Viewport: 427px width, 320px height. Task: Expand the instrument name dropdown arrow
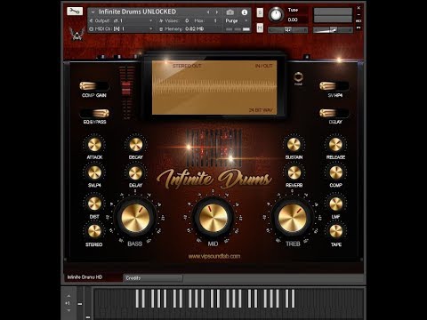click(x=93, y=12)
